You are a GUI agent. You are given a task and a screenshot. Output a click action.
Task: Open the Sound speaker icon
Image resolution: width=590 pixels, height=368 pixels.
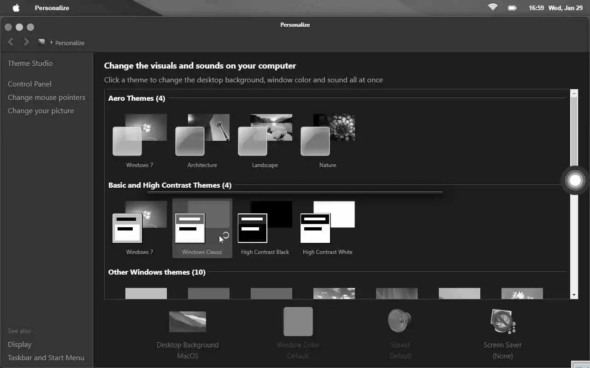click(x=400, y=321)
